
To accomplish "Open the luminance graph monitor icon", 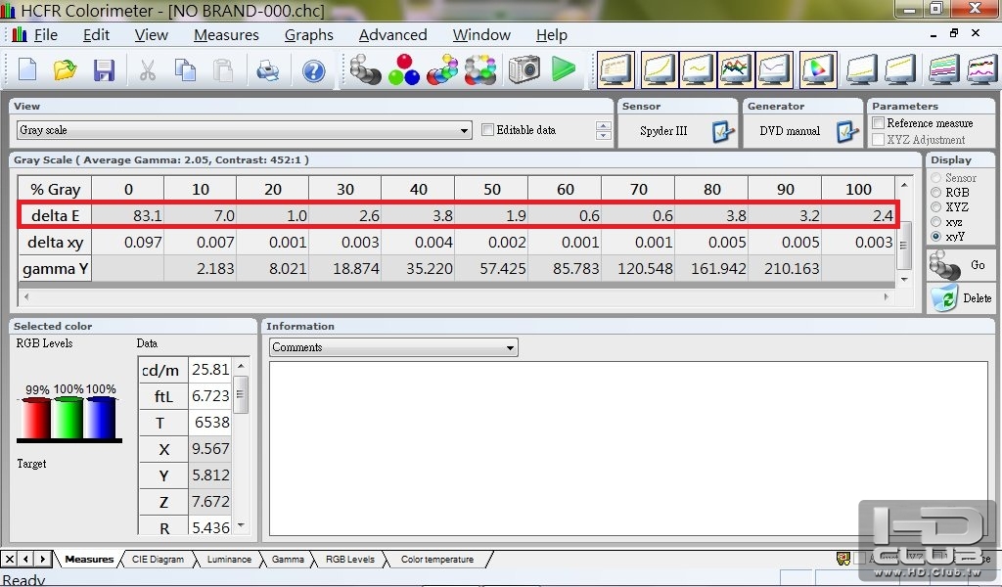I will pos(660,69).
